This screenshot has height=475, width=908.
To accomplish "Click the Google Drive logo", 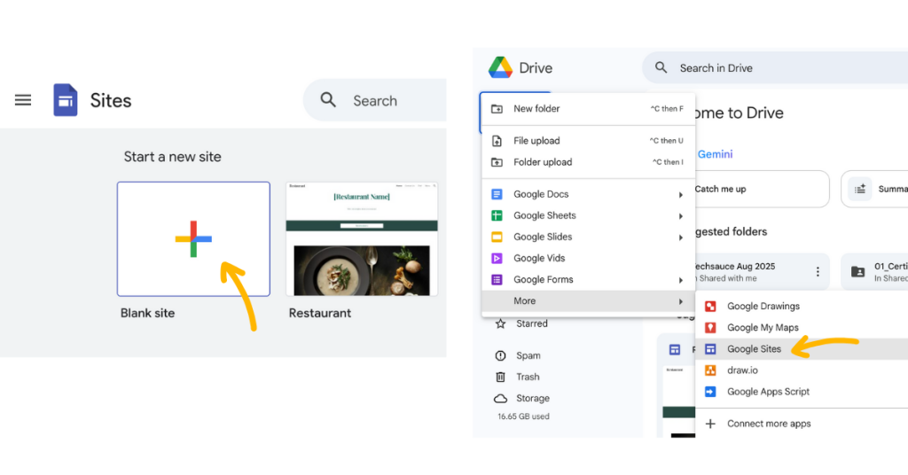I will coord(500,67).
